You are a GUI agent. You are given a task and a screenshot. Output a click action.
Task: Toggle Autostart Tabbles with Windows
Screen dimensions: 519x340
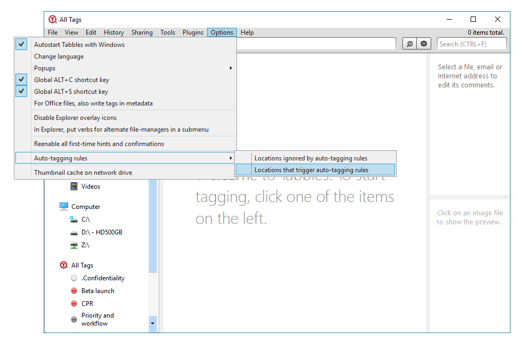(126, 44)
